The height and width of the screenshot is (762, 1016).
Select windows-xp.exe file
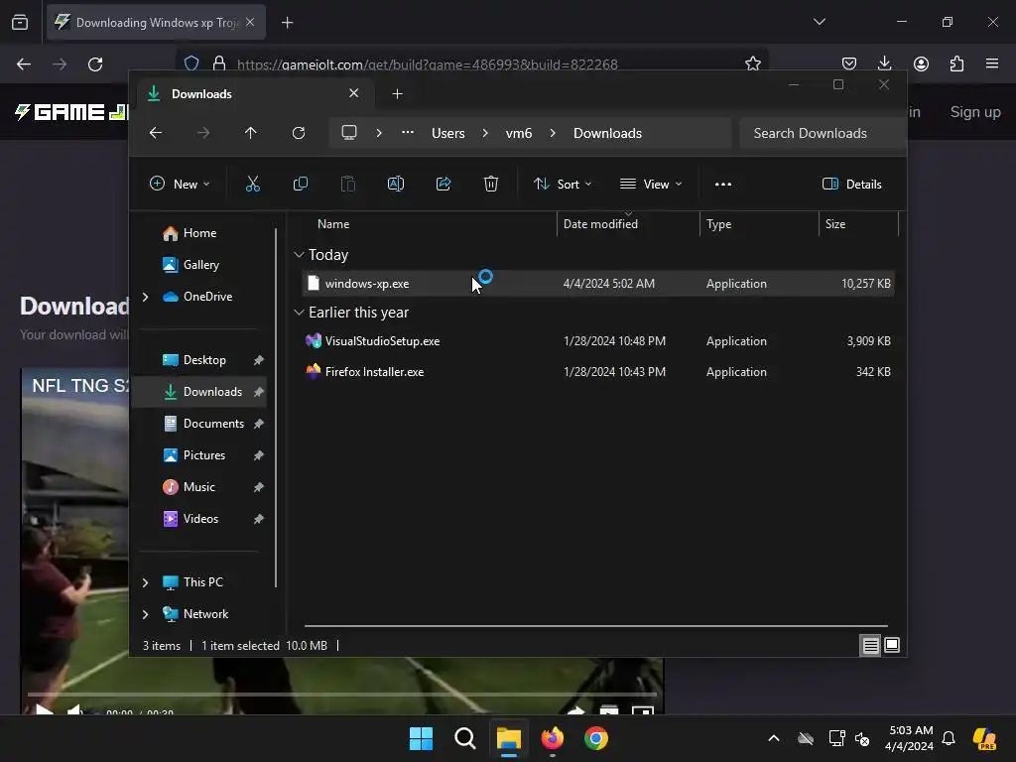[598, 284]
